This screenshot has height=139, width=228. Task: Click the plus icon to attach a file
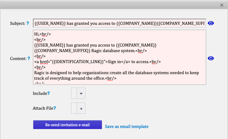[81, 108]
